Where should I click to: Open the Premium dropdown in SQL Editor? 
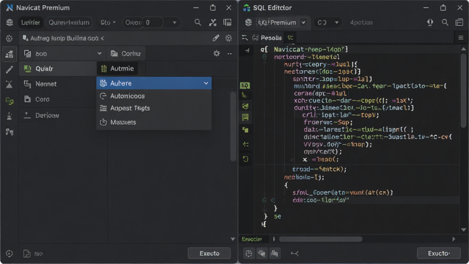click(x=303, y=22)
